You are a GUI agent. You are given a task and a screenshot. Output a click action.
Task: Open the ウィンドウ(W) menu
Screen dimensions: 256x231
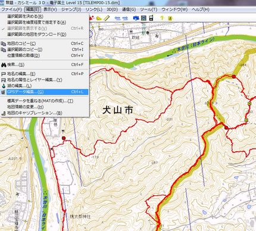pyautogui.click(x=174, y=10)
